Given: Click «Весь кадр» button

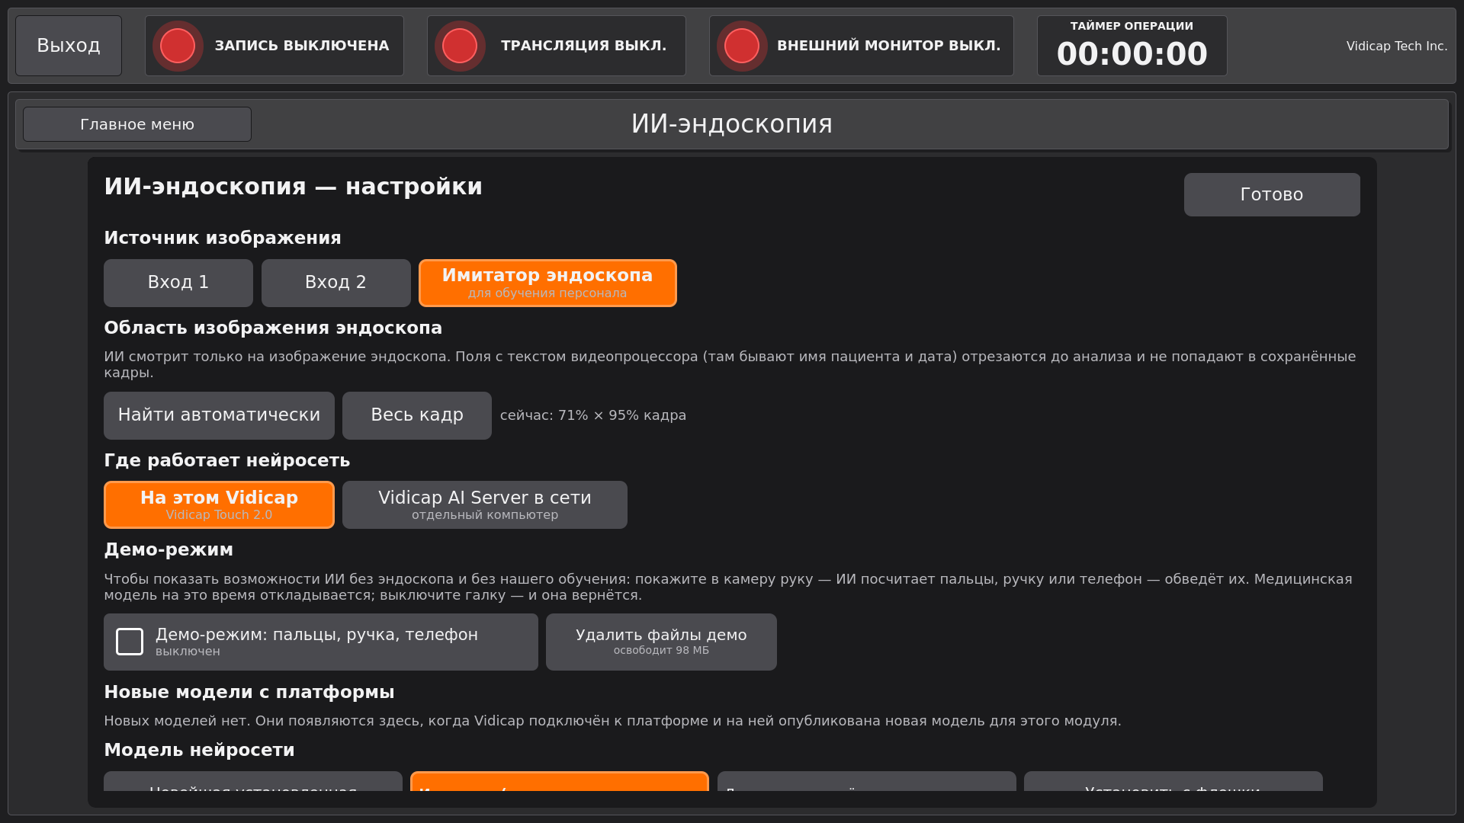Looking at the screenshot, I should click(417, 415).
